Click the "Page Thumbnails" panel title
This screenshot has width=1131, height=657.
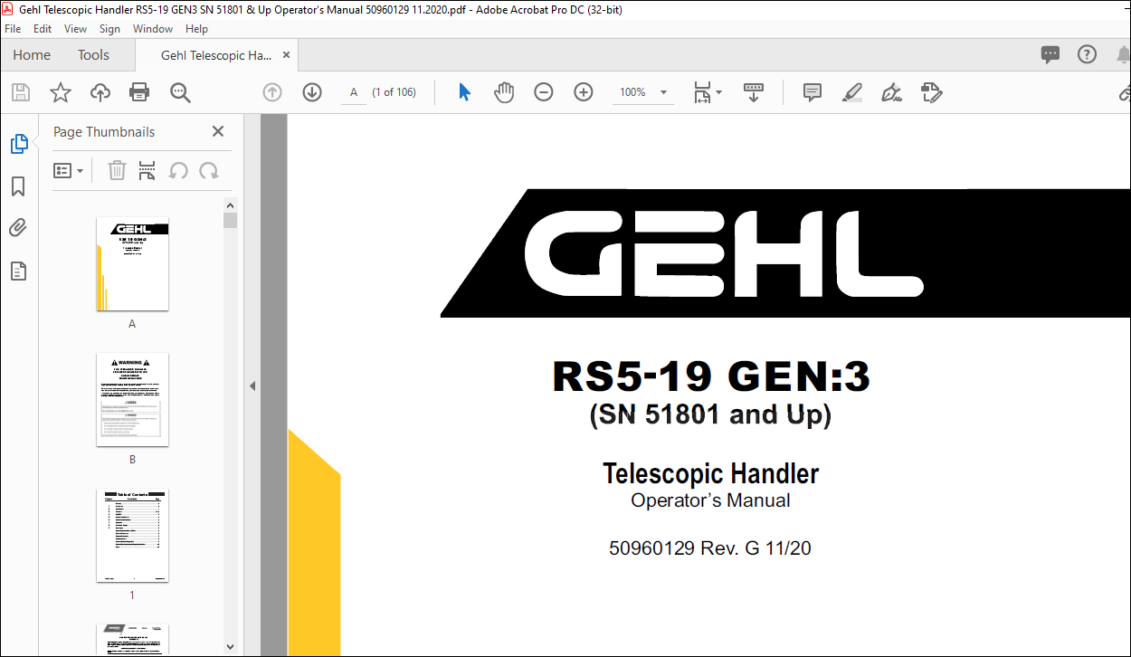coord(104,132)
